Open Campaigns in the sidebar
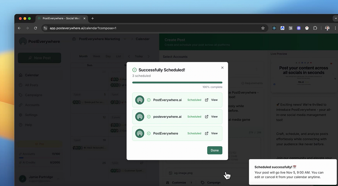338x186 pixels. [34, 95]
